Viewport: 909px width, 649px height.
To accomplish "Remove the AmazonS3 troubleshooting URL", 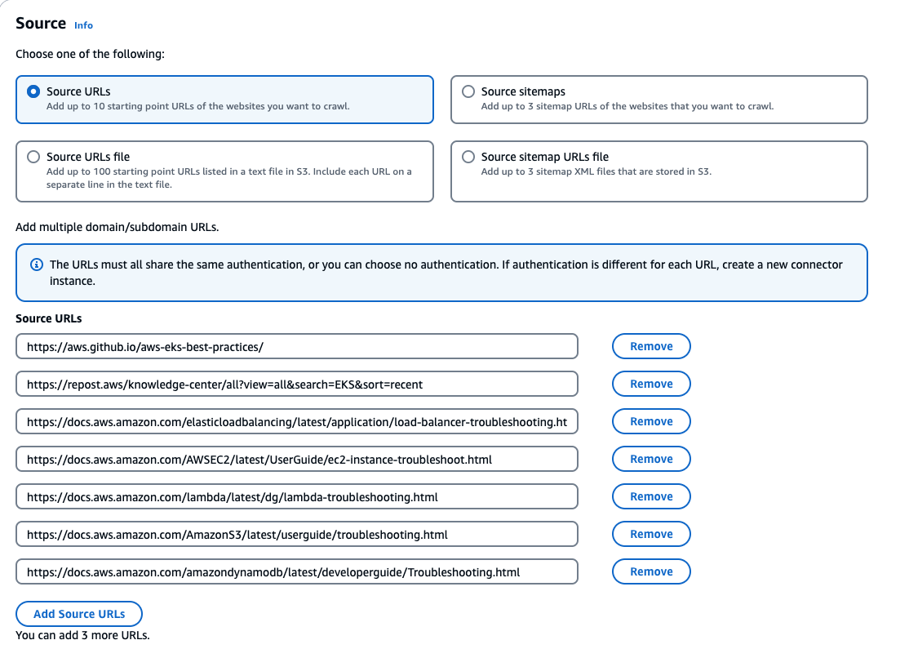I will 650,533.
